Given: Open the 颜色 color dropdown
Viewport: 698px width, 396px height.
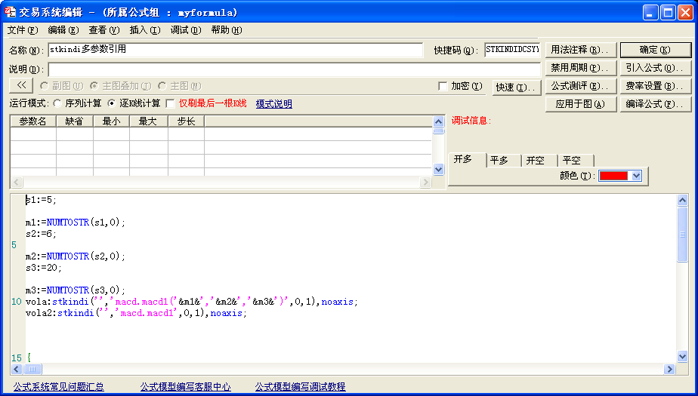Looking at the screenshot, I should pyautogui.click(x=636, y=176).
